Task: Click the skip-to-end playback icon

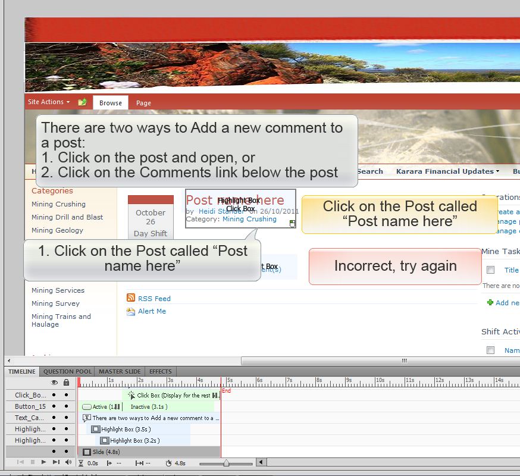Action: click(x=55, y=462)
